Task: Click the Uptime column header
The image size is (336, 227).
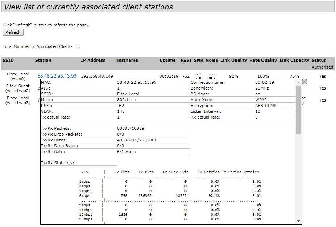Action: pos(167,60)
